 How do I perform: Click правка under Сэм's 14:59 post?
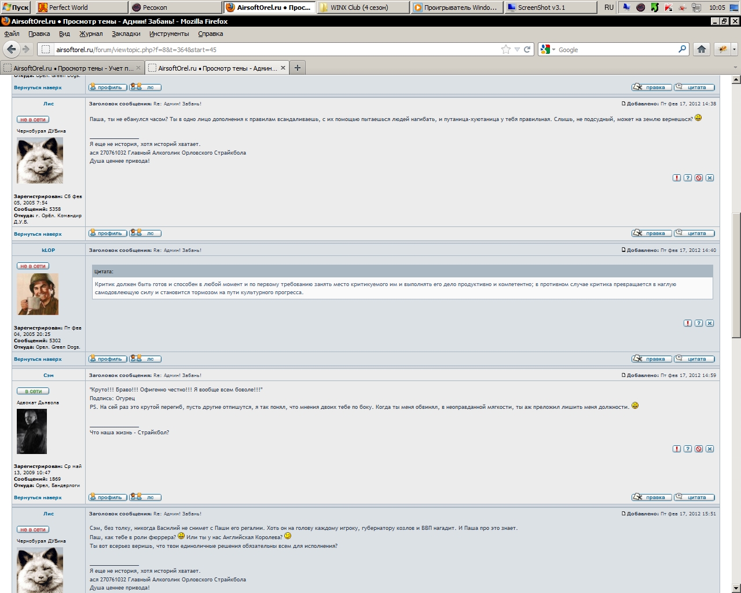click(652, 497)
